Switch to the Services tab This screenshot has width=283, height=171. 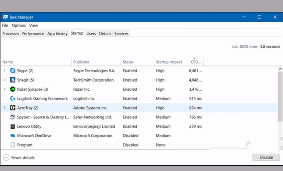pyautogui.click(x=121, y=34)
